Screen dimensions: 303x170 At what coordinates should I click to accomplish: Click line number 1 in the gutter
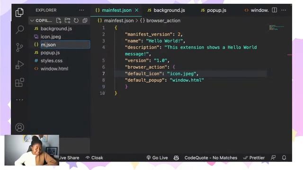[x=104, y=28]
